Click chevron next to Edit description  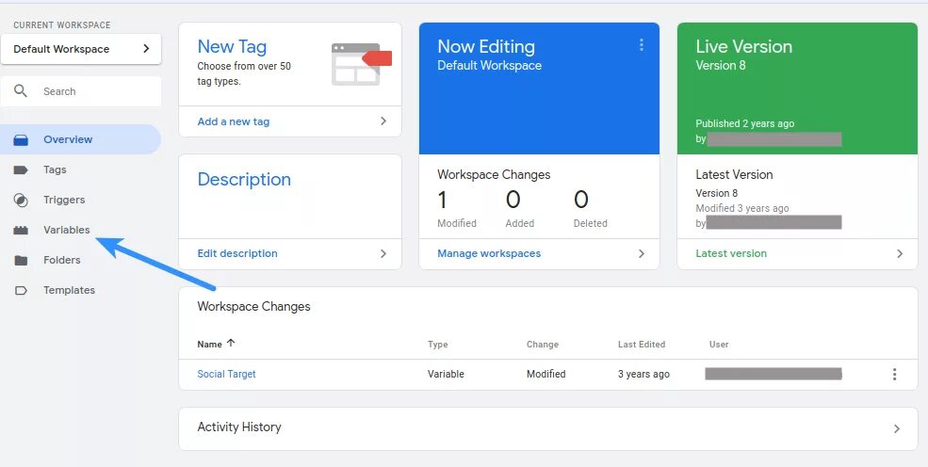tap(383, 253)
